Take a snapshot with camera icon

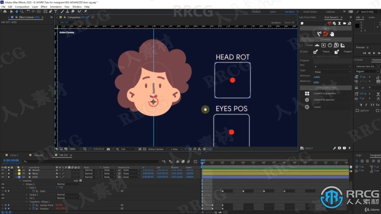pyautogui.click(x=108, y=149)
